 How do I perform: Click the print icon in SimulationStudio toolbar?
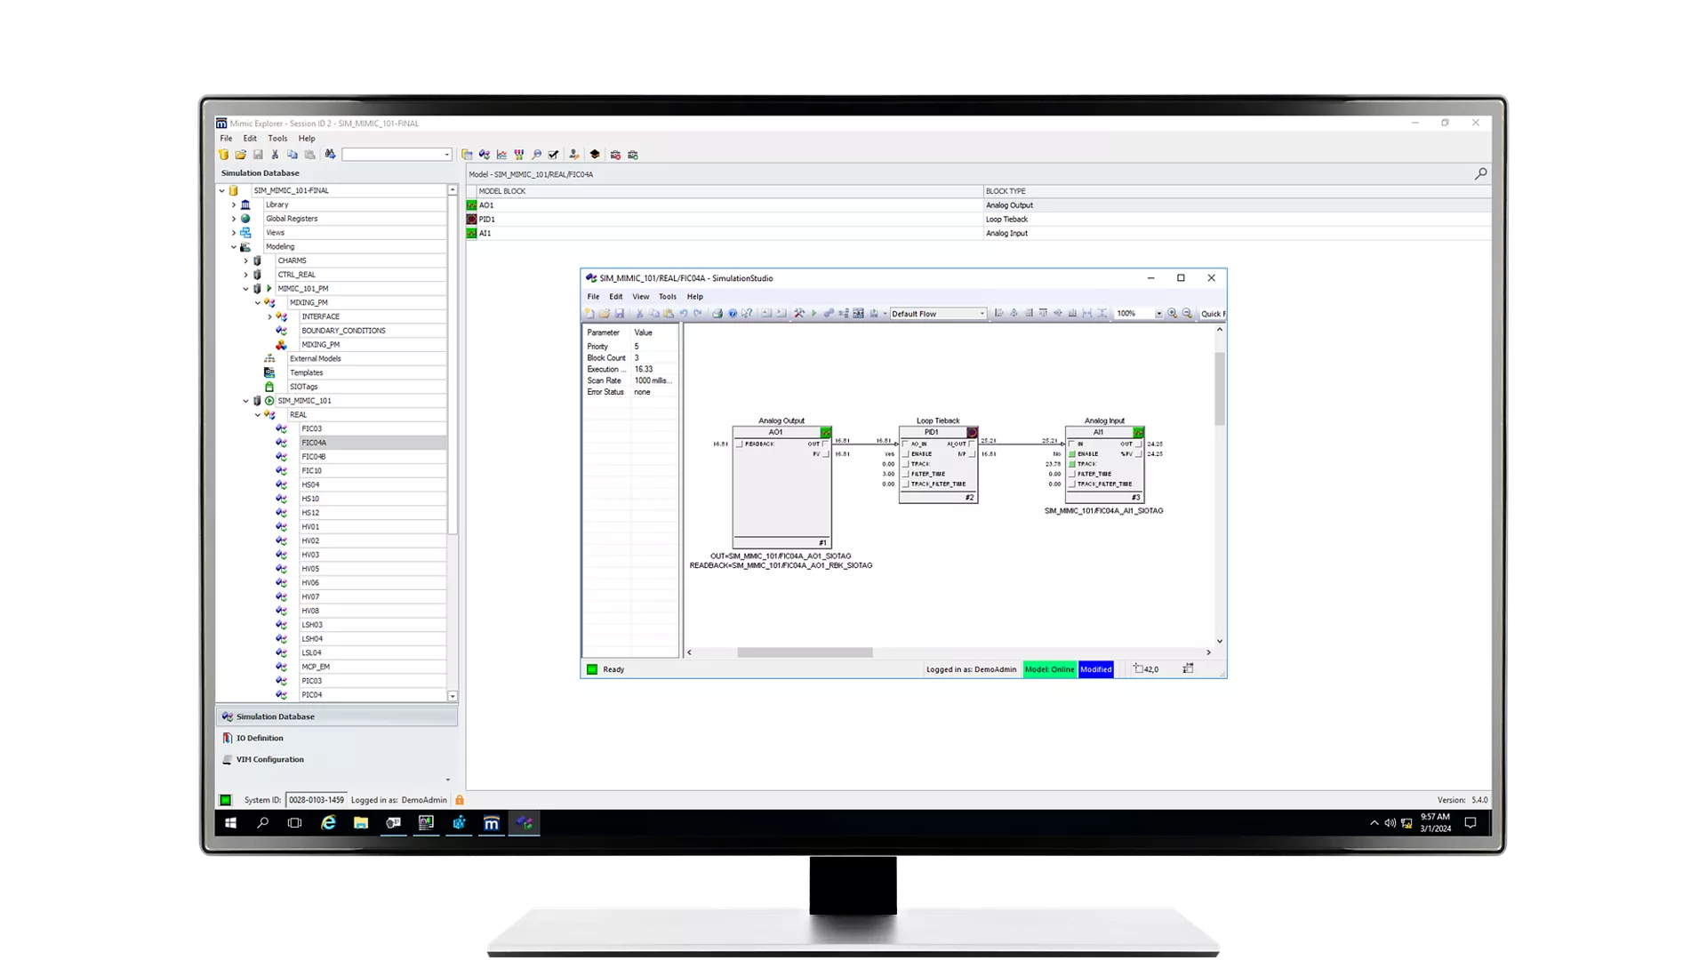point(717,313)
